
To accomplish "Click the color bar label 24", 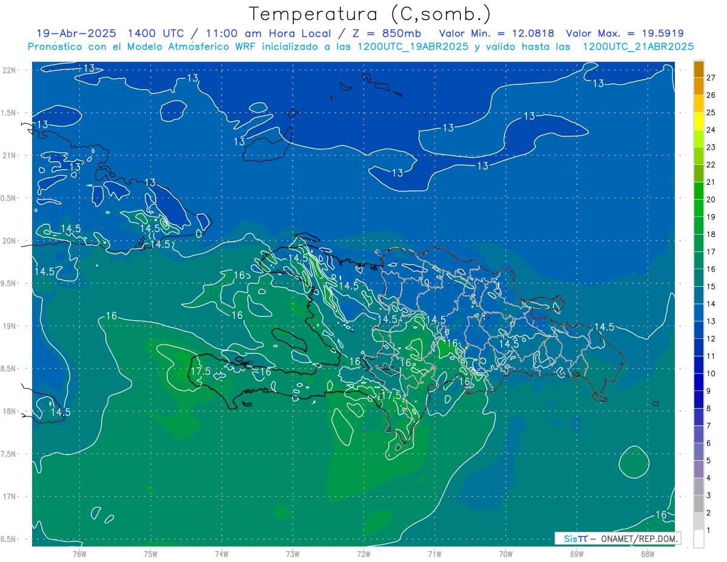I will (x=711, y=130).
